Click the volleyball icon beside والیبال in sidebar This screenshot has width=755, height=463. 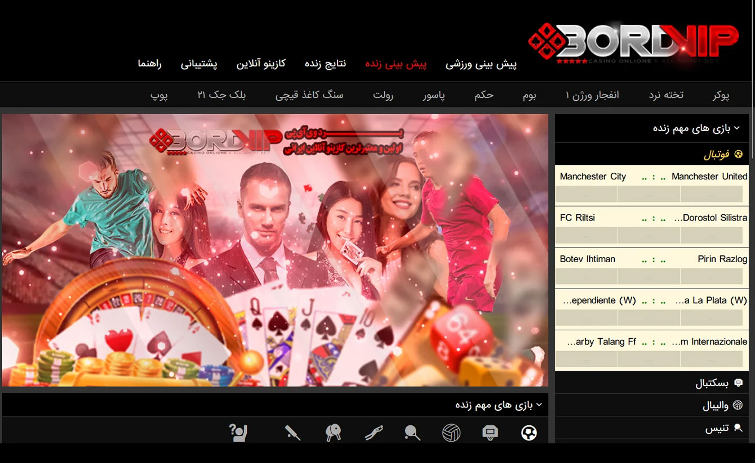pyautogui.click(x=738, y=405)
